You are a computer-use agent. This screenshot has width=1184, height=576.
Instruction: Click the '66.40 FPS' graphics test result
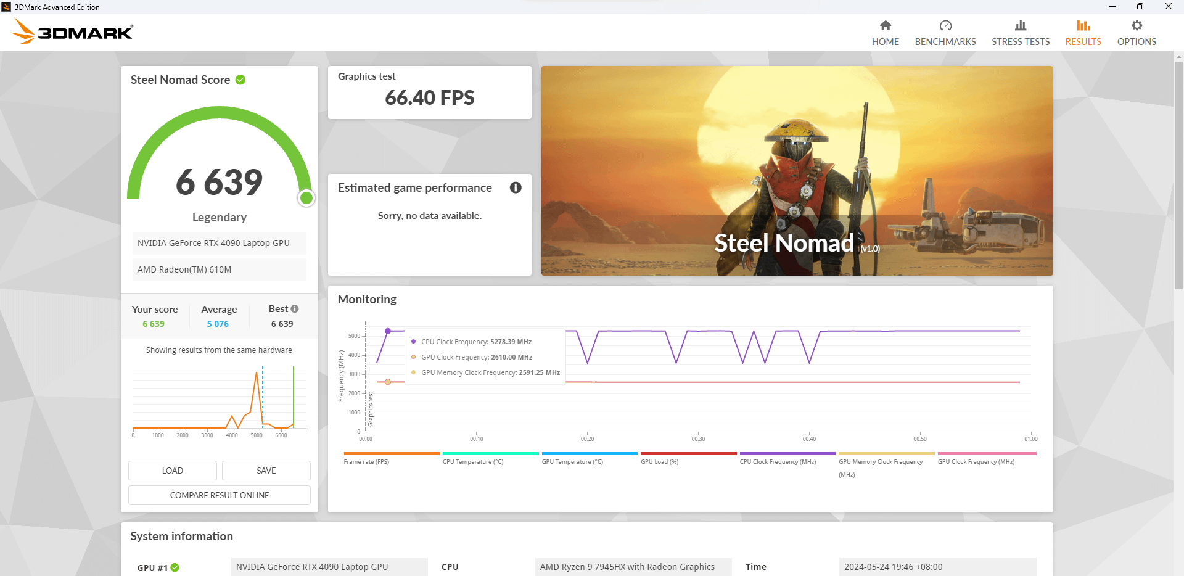click(430, 97)
